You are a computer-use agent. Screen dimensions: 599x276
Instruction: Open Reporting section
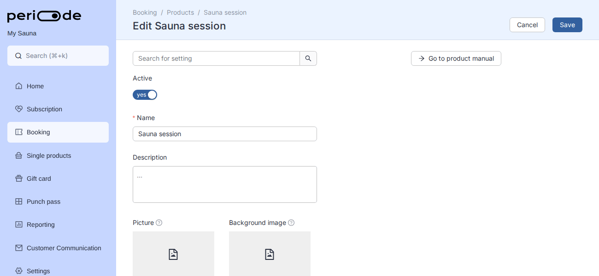[58, 224]
